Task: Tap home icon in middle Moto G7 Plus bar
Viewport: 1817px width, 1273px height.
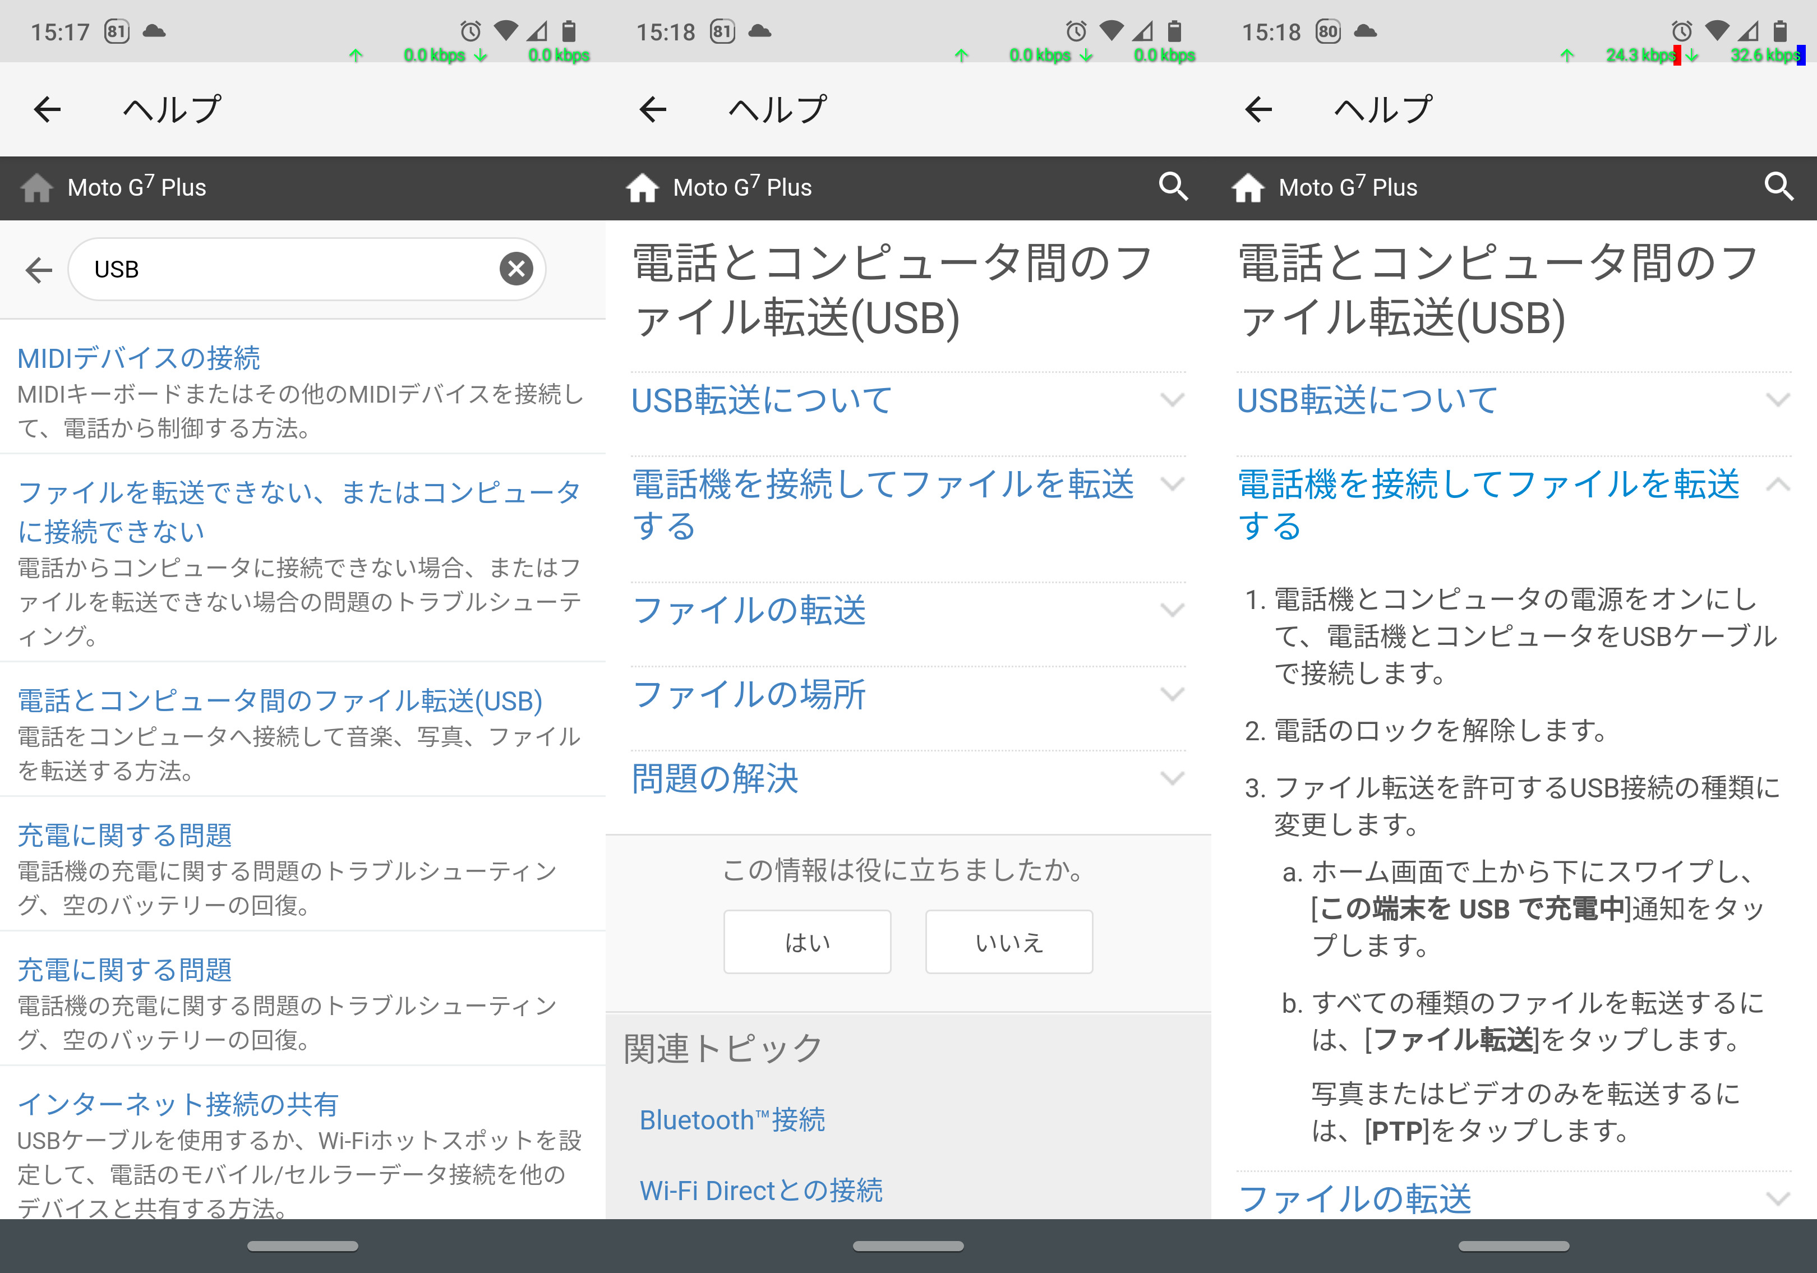Action: (x=642, y=187)
